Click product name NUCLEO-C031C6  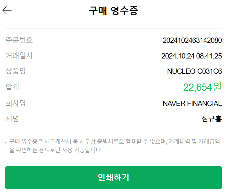click(x=194, y=72)
